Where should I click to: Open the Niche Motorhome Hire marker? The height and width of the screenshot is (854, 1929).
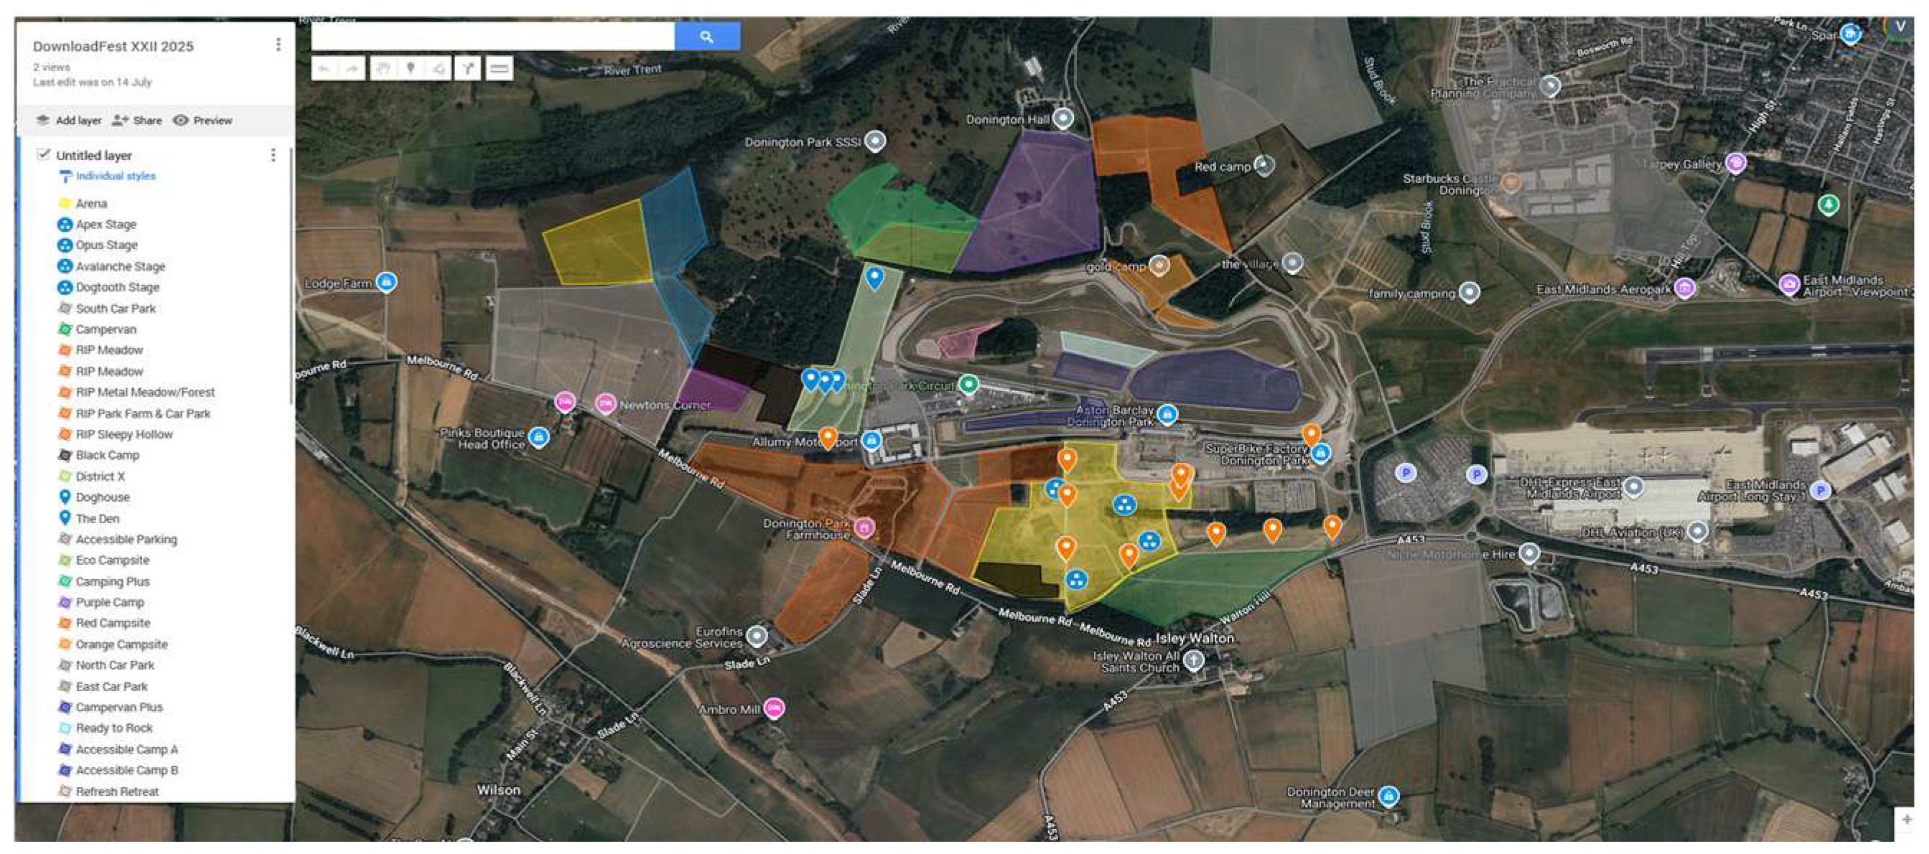coord(1528,553)
